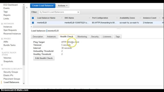Toggle the select-all checkbox in table header
The width and height of the screenshot is (164, 92).
coord(33,18)
